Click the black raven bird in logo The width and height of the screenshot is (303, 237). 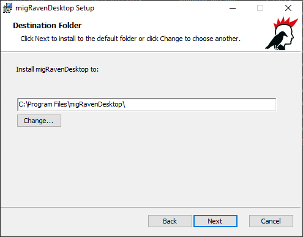(276, 40)
